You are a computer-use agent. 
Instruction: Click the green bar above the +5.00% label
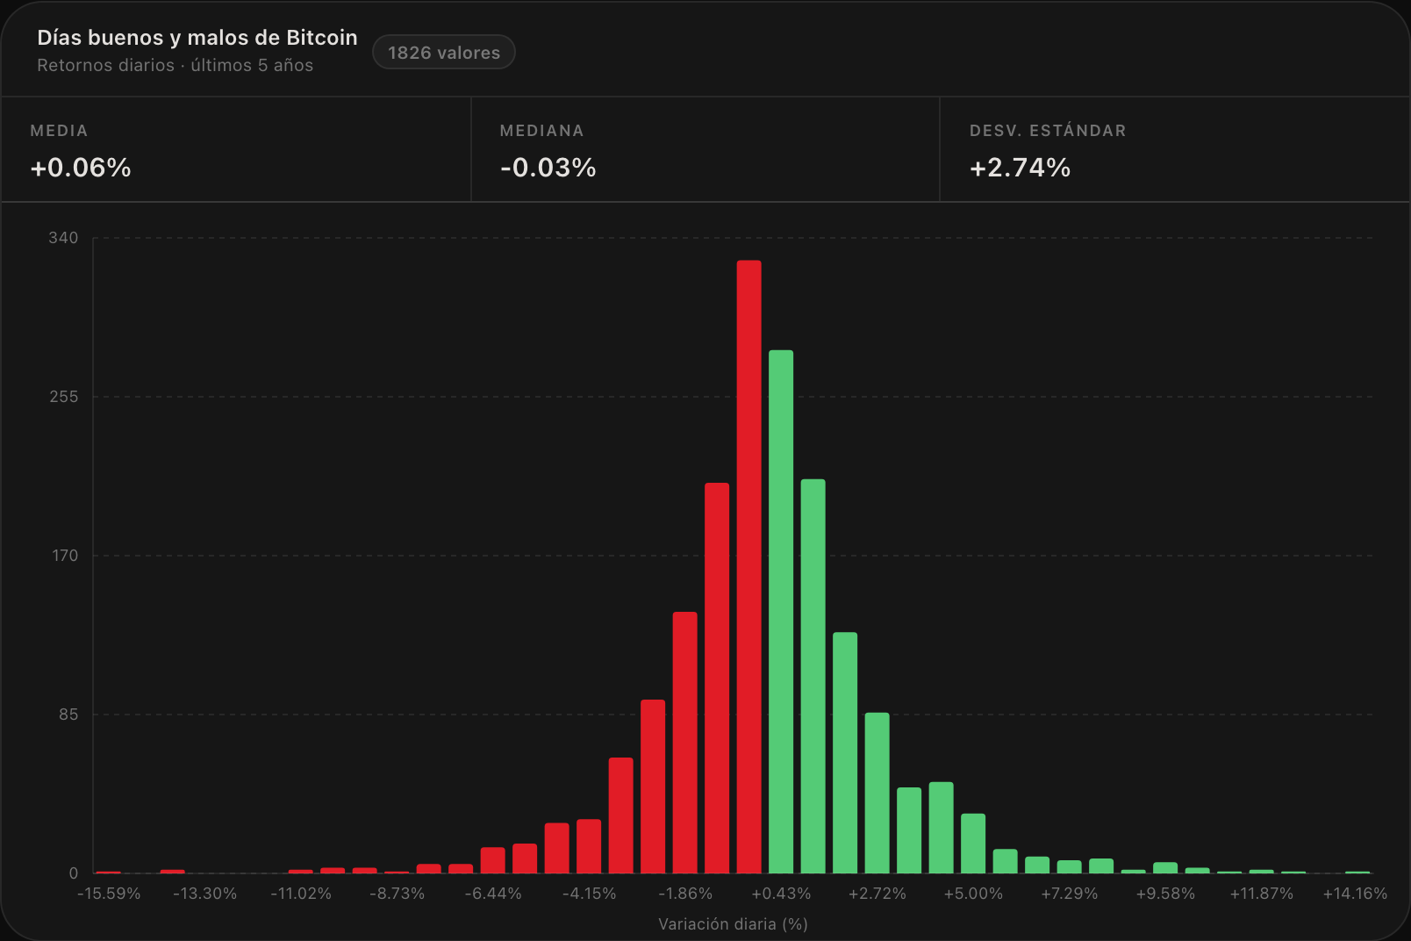pos(973,844)
